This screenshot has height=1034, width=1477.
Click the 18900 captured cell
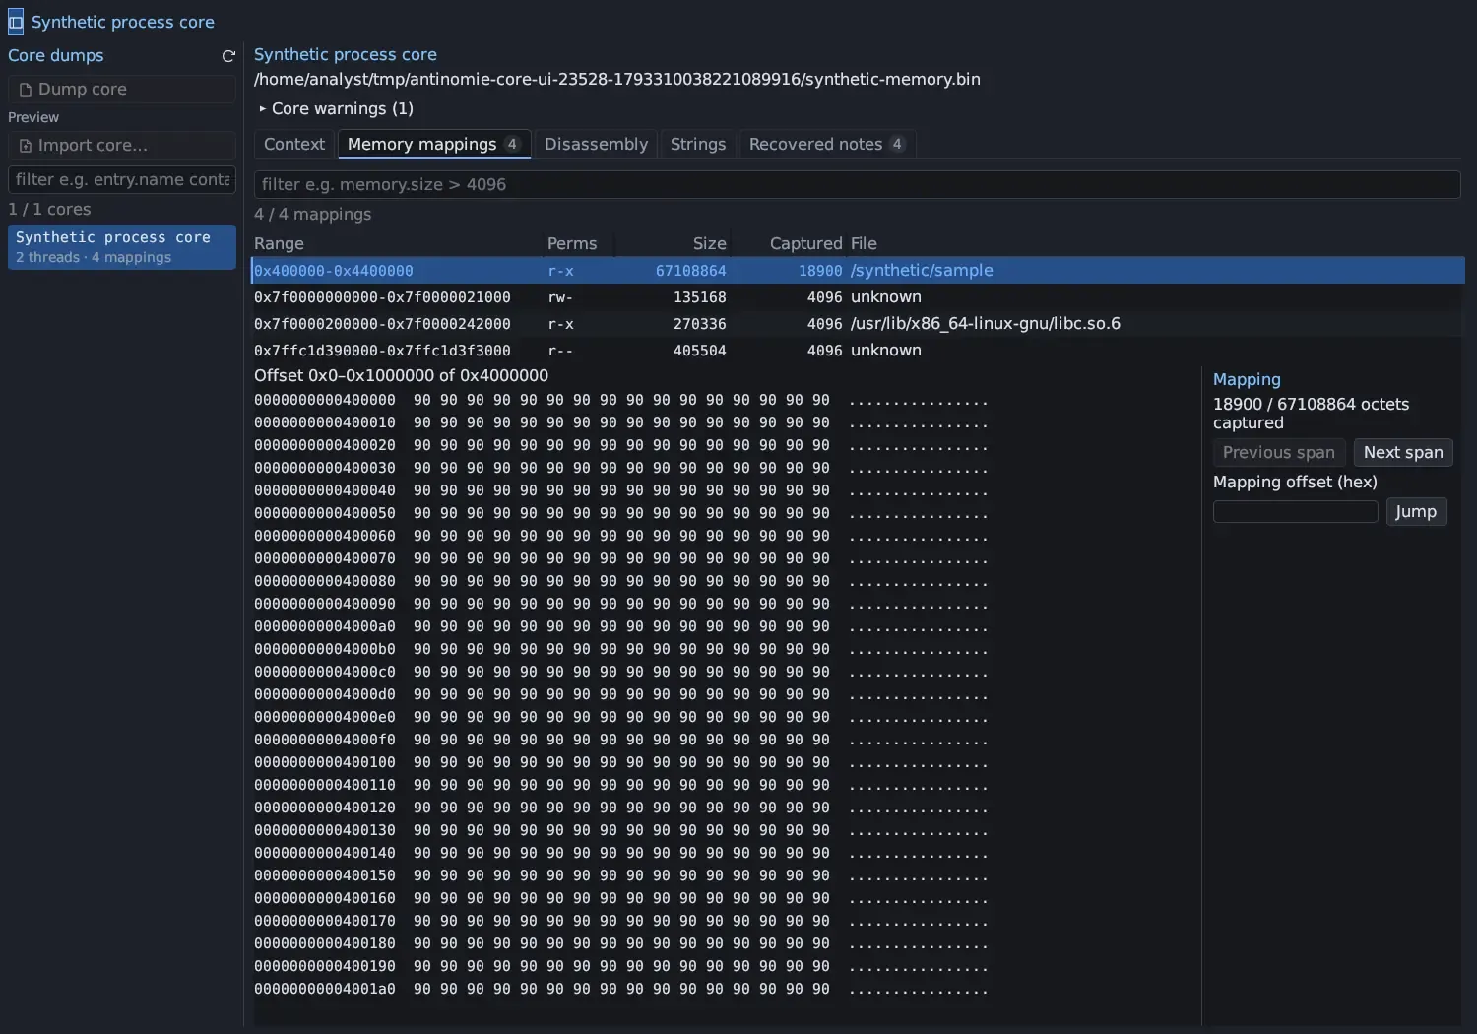click(x=820, y=271)
